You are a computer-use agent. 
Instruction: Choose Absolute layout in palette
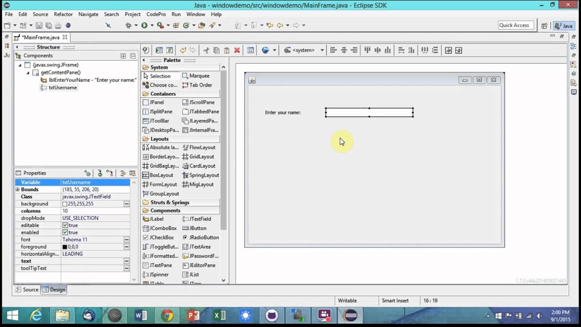click(161, 148)
